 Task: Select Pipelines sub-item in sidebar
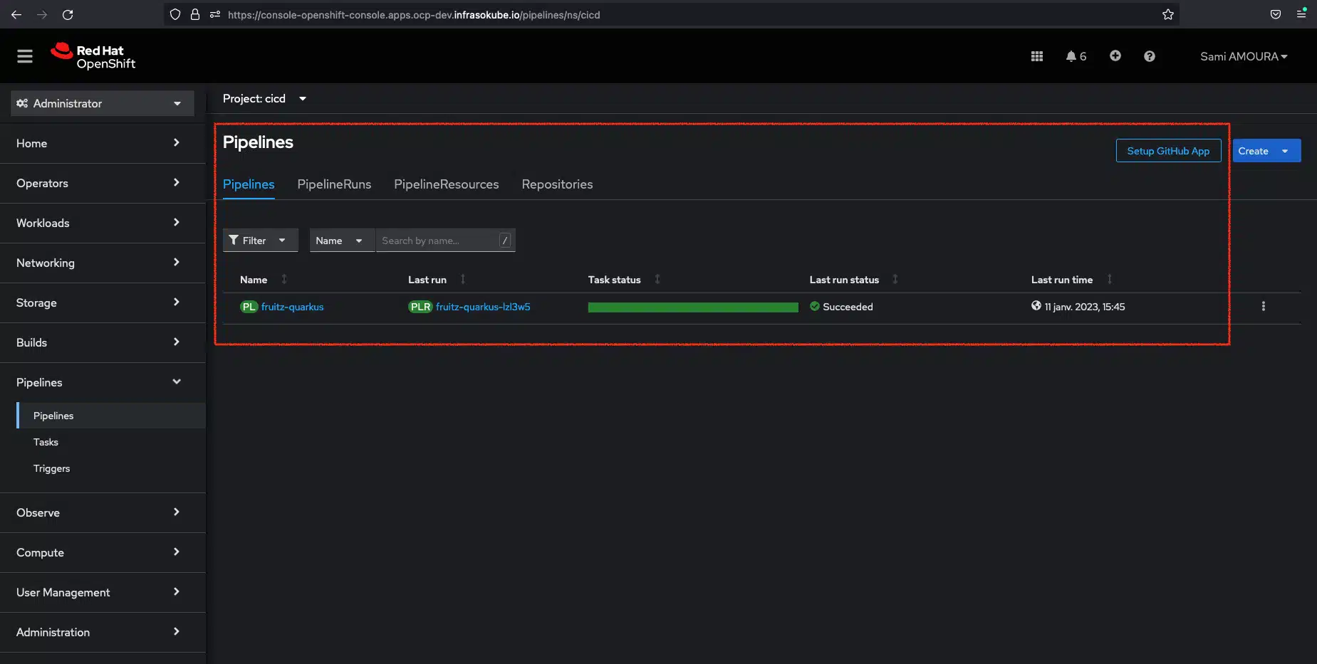tap(111, 416)
